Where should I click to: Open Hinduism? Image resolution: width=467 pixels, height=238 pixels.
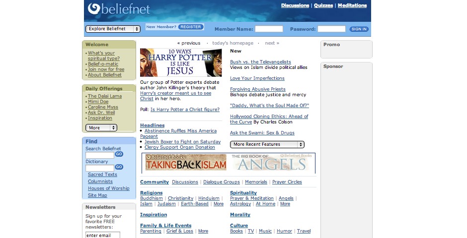[209, 198]
